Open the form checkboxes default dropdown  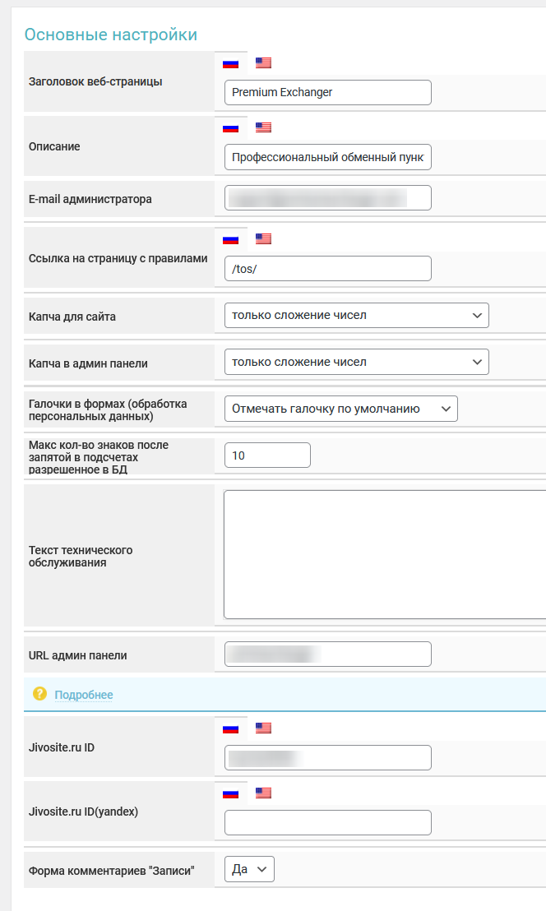[340, 409]
